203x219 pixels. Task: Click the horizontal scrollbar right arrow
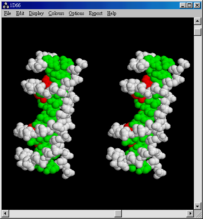coord(190,214)
